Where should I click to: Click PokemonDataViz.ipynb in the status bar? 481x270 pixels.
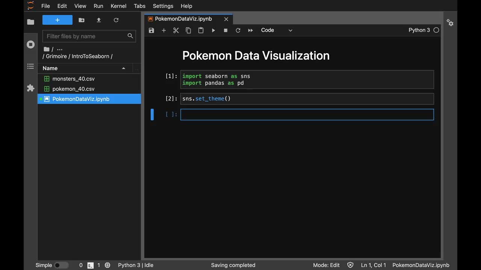click(421, 265)
